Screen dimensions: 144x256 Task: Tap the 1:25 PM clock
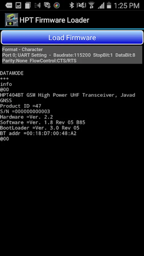[x=127, y=6]
